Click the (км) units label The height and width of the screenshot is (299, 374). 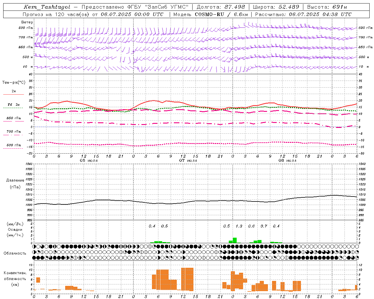coord(15,284)
